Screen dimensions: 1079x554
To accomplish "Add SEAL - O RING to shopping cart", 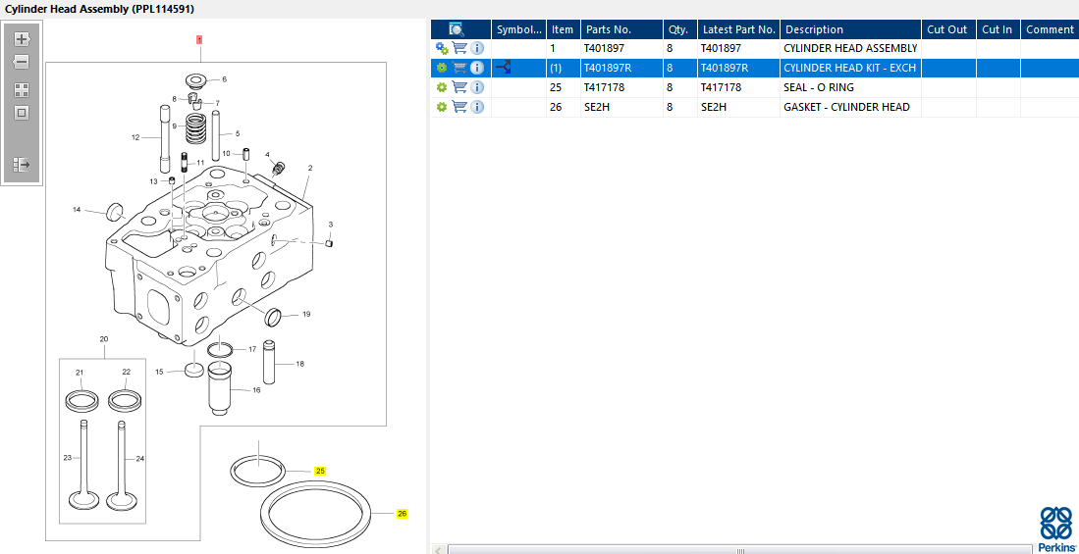I will coord(459,87).
